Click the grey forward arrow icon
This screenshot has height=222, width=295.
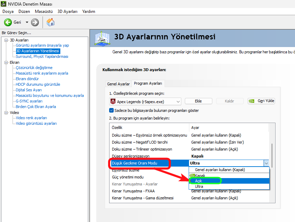pos(35,22)
